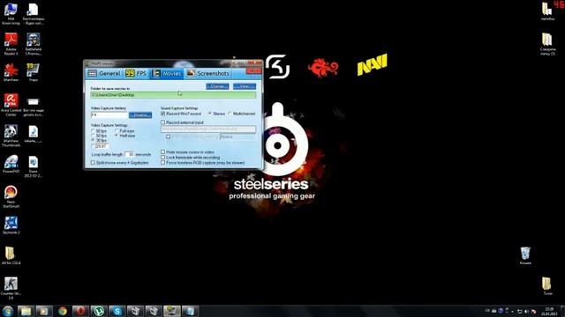Screen dimensions: 565x317
Task: Open the media player taskbar icon
Action: (44, 311)
